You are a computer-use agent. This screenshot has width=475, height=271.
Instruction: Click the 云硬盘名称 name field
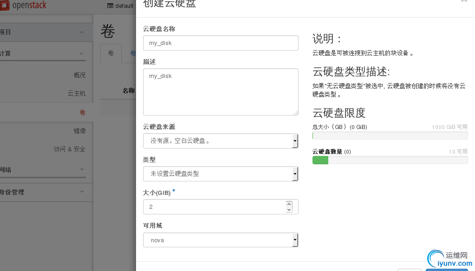(221, 43)
